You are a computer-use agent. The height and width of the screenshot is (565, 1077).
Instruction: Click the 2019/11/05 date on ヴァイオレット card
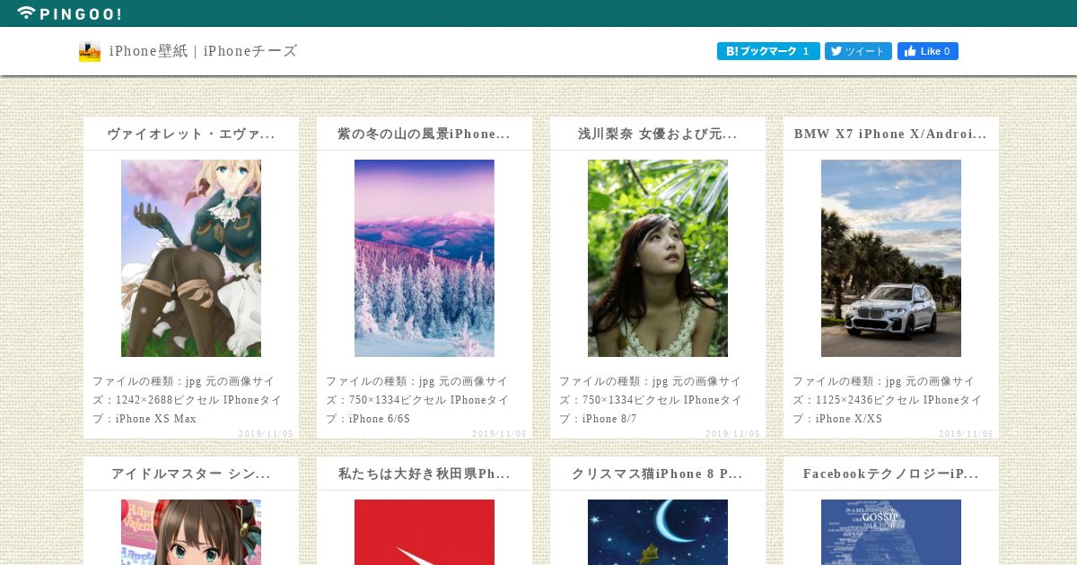tap(266, 434)
